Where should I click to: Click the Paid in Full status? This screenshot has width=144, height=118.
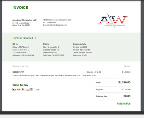[x=124, y=104]
